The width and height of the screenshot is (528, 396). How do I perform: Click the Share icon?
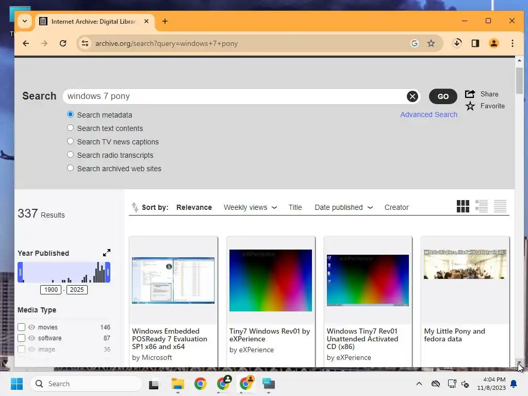click(x=470, y=94)
